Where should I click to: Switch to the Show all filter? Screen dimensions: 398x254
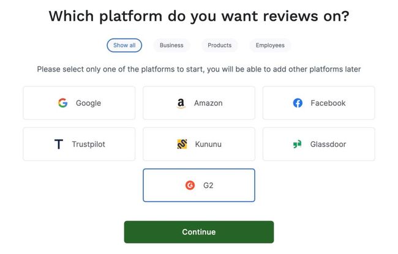(124, 45)
